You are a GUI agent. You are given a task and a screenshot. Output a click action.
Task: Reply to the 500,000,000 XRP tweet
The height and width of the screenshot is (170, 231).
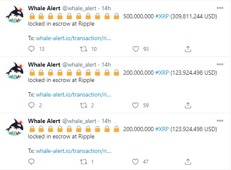tap(31, 49)
